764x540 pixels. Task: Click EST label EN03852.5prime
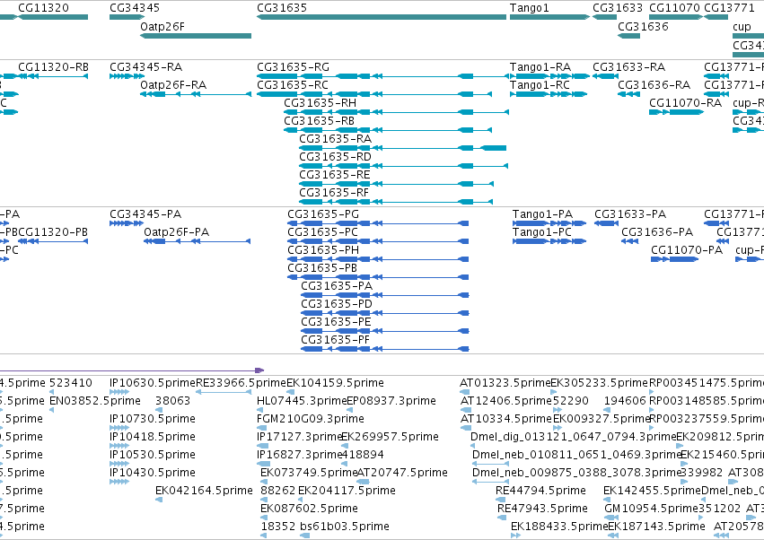(x=95, y=401)
